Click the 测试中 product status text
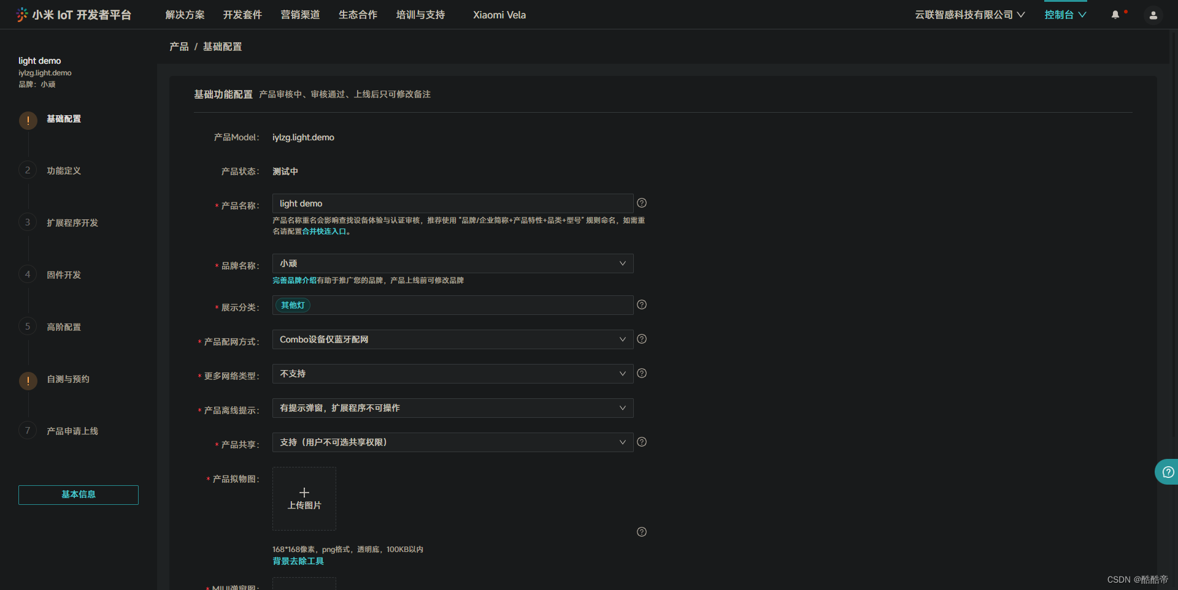Screen dimensions: 1178x590 [x=285, y=172]
